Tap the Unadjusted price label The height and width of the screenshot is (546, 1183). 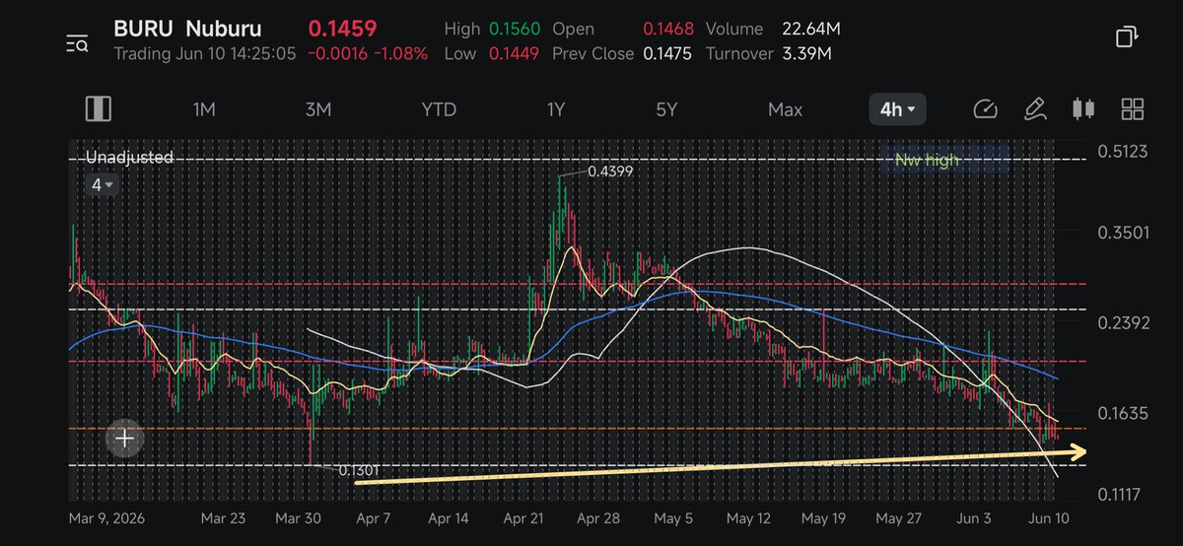[129, 157]
